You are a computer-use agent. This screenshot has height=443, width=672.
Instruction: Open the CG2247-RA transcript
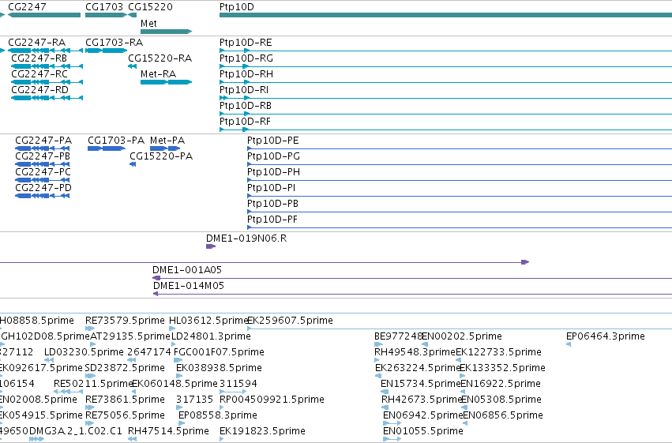tap(46, 51)
